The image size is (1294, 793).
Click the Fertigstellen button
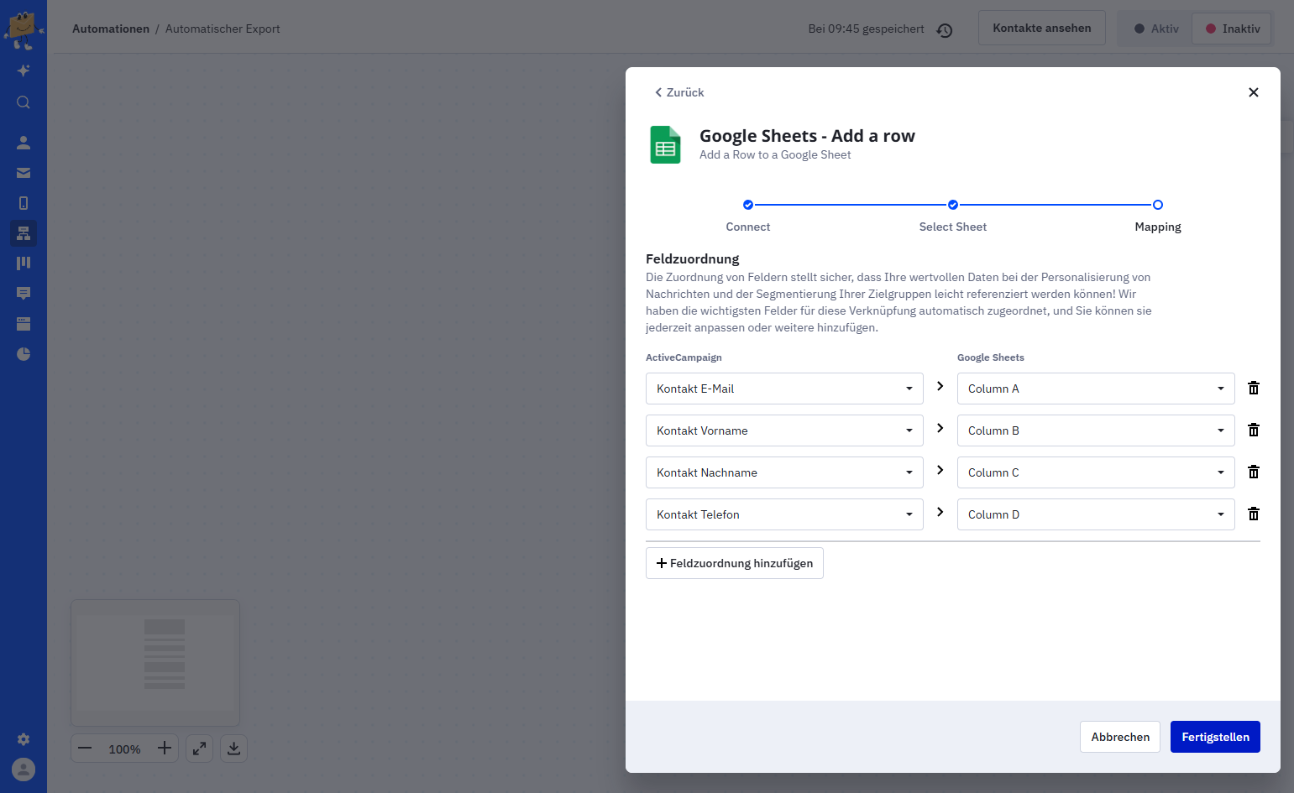pyautogui.click(x=1215, y=737)
